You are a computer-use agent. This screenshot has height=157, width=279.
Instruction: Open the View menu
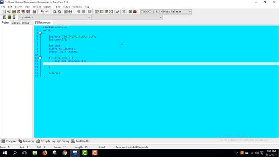pos(27,7)
